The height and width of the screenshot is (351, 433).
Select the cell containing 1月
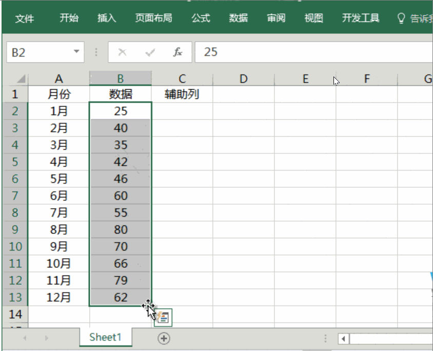coord(58,111)
